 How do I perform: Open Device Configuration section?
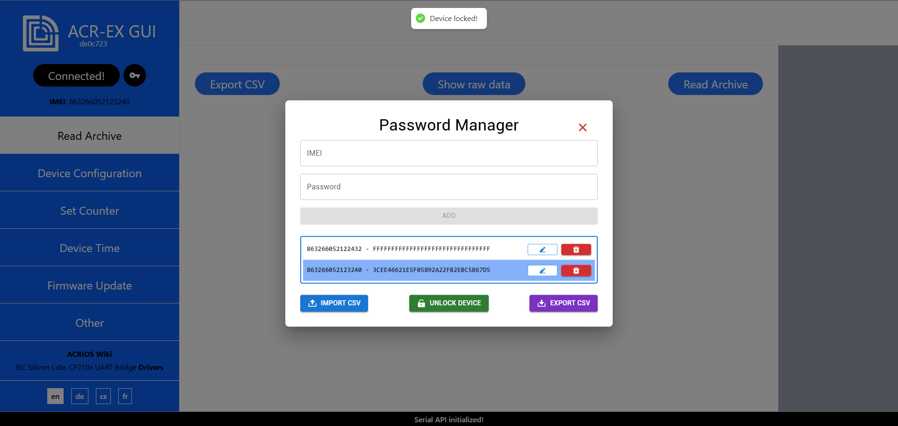[x=89, y=173]
